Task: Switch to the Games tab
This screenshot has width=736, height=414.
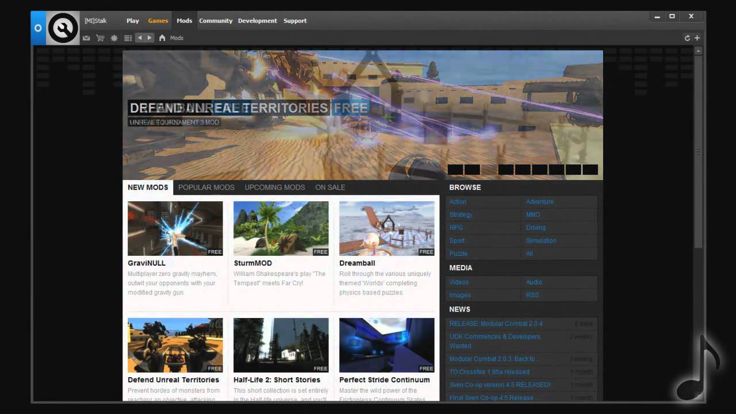Action: (158, 21)
